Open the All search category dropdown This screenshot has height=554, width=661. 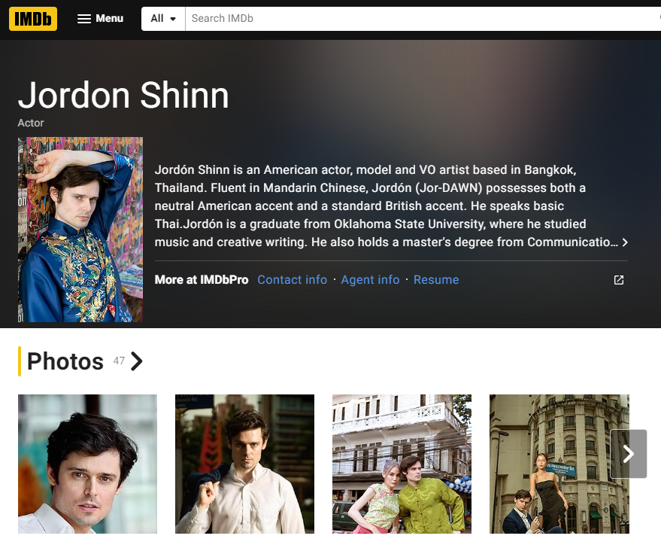click(163, 19)
